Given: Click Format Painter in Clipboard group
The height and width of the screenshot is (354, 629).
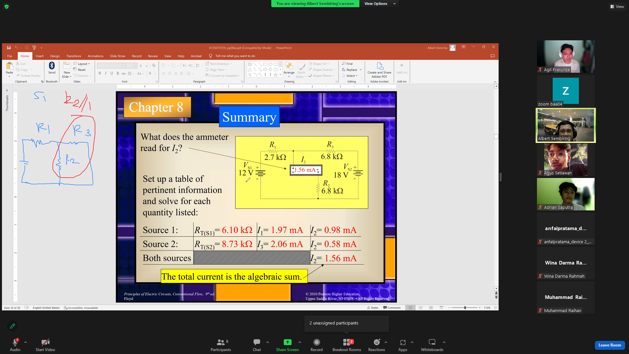Looking at the screenshot, I should pyautogui.click(x=29, y=76).
